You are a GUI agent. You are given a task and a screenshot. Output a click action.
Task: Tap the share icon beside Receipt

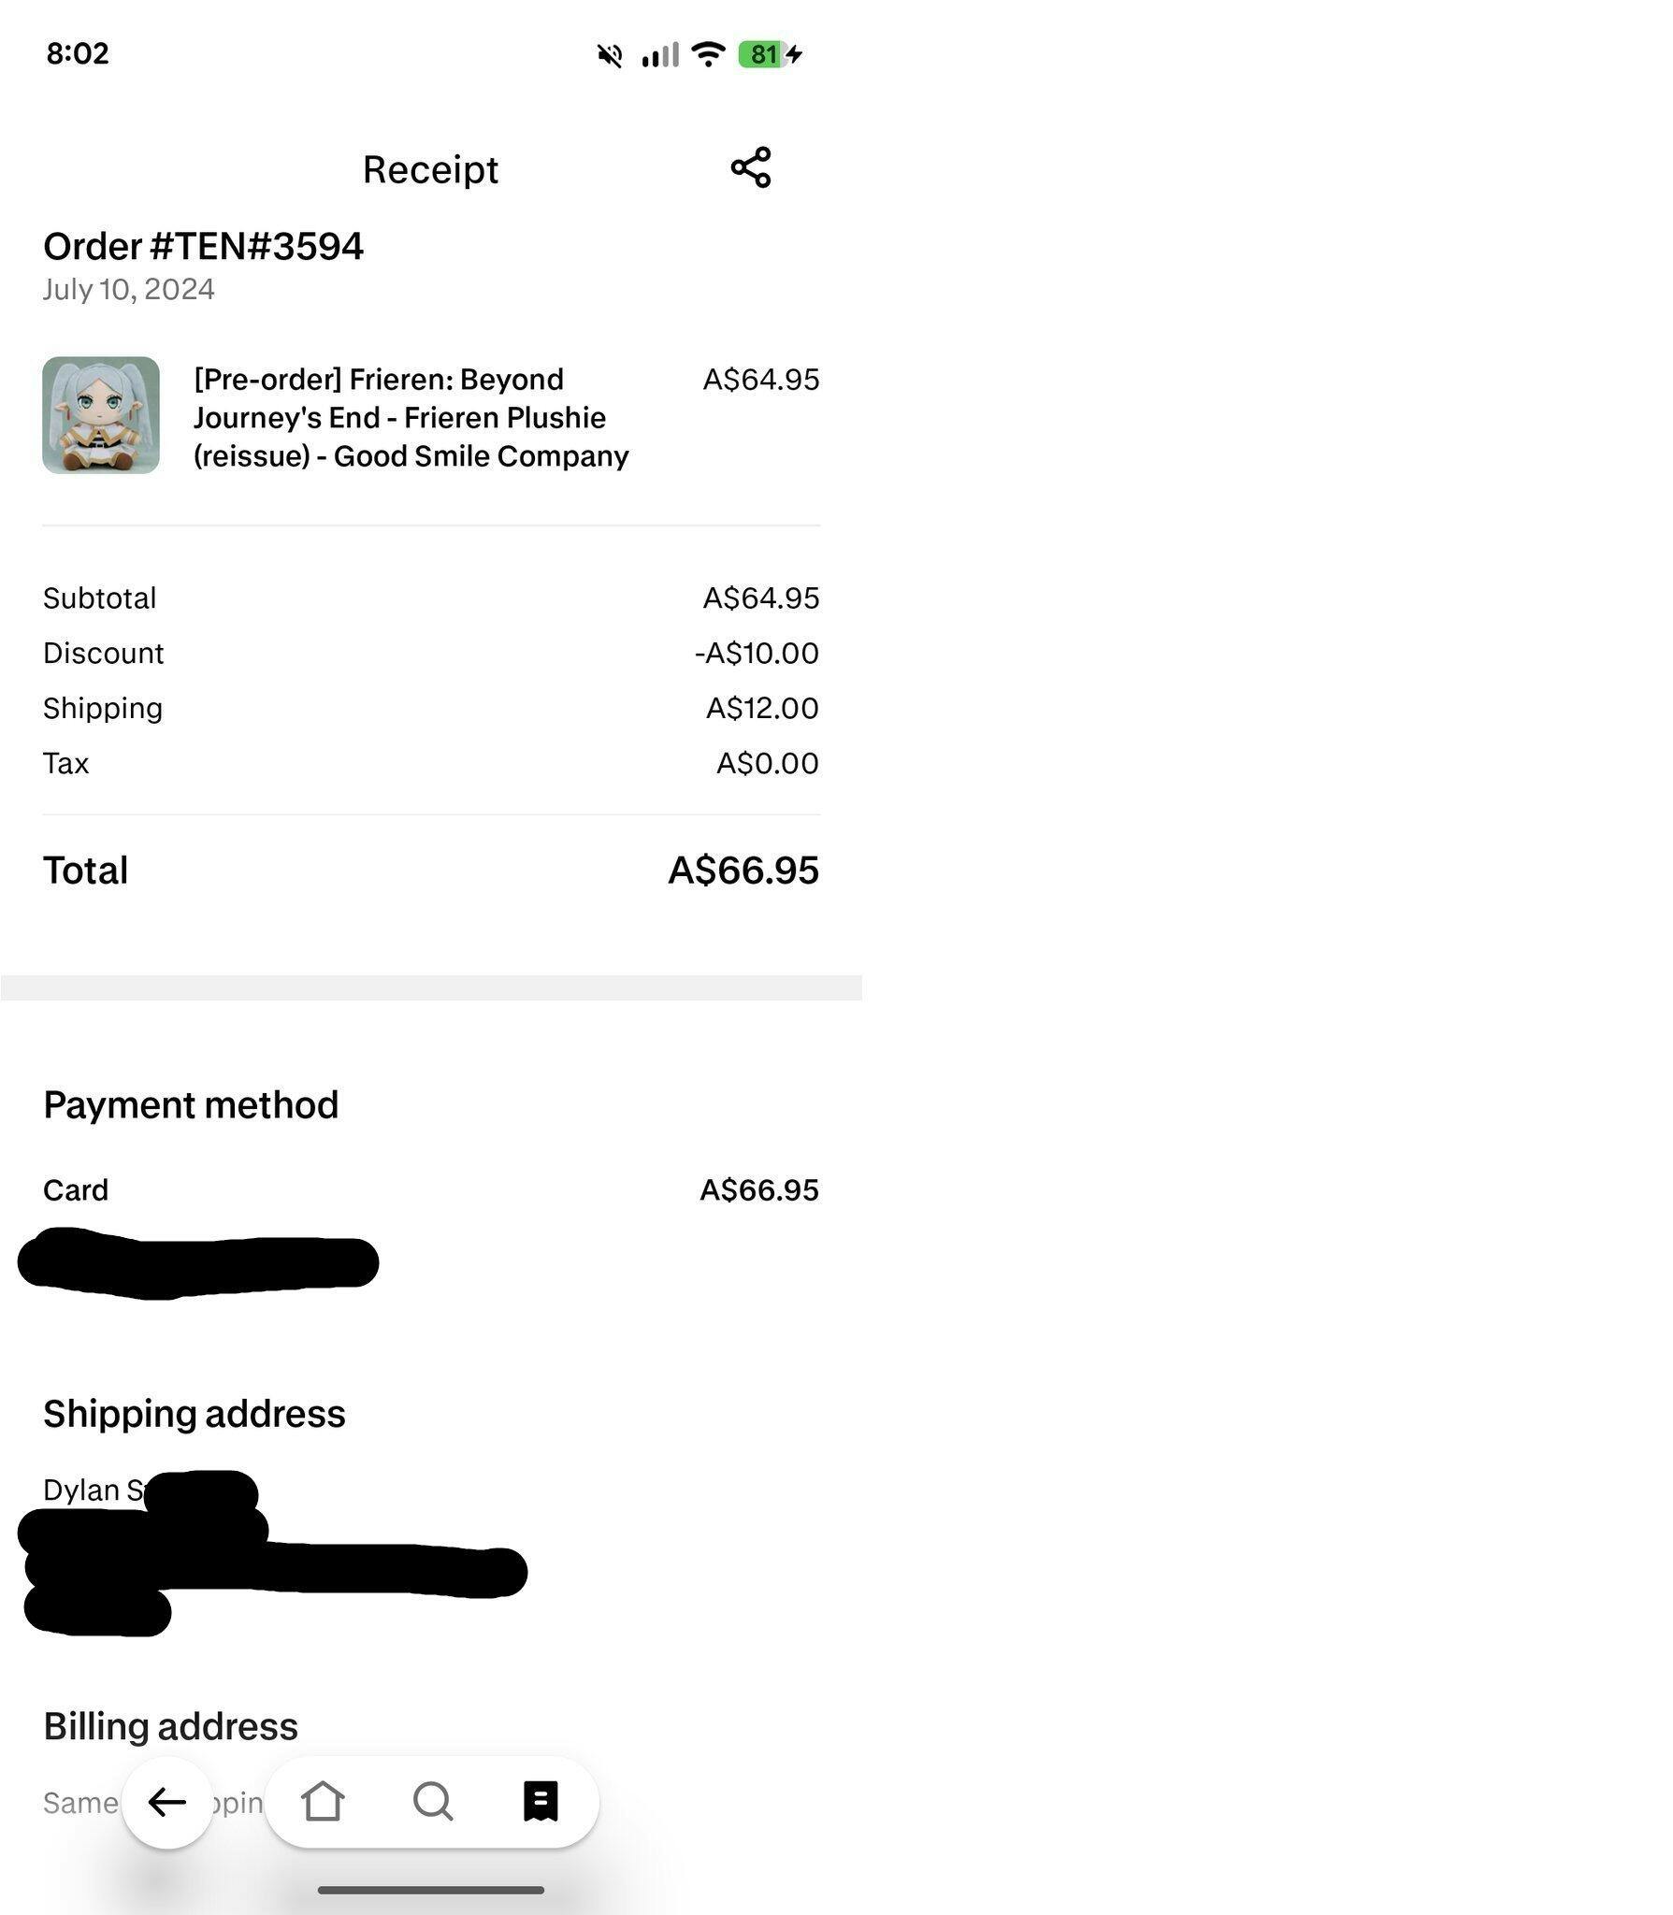[750, 168]
